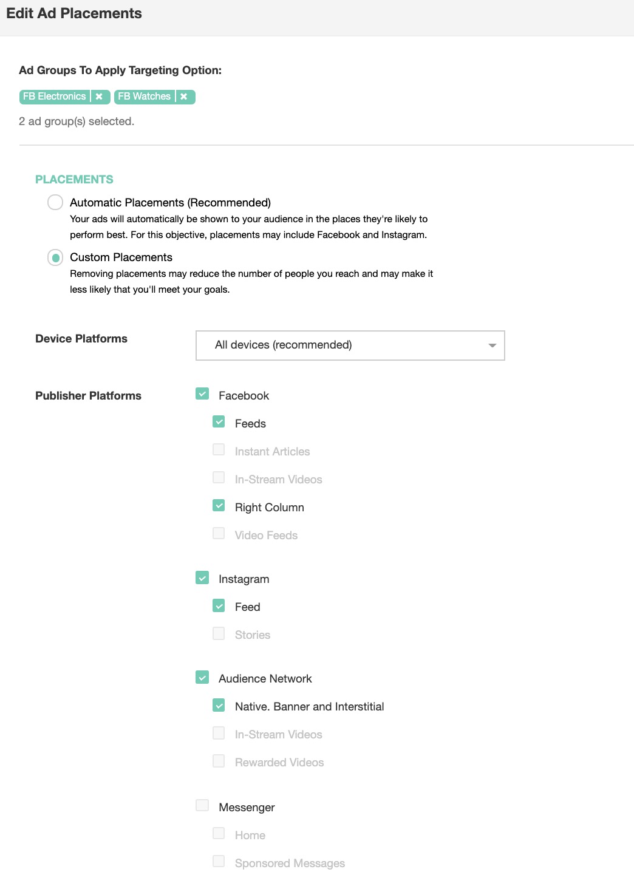Uncheck the Audience Network checkbox
Image resolution: width=634 pixels, height=889 pixels.
pyautogui.click(x=202, y=677)
